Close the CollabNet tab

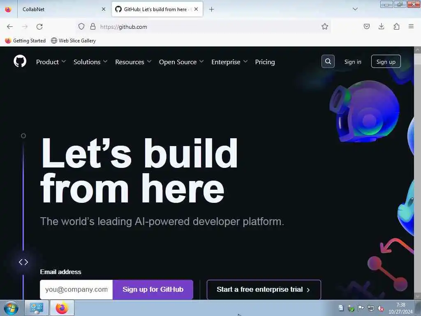[103, 9]
